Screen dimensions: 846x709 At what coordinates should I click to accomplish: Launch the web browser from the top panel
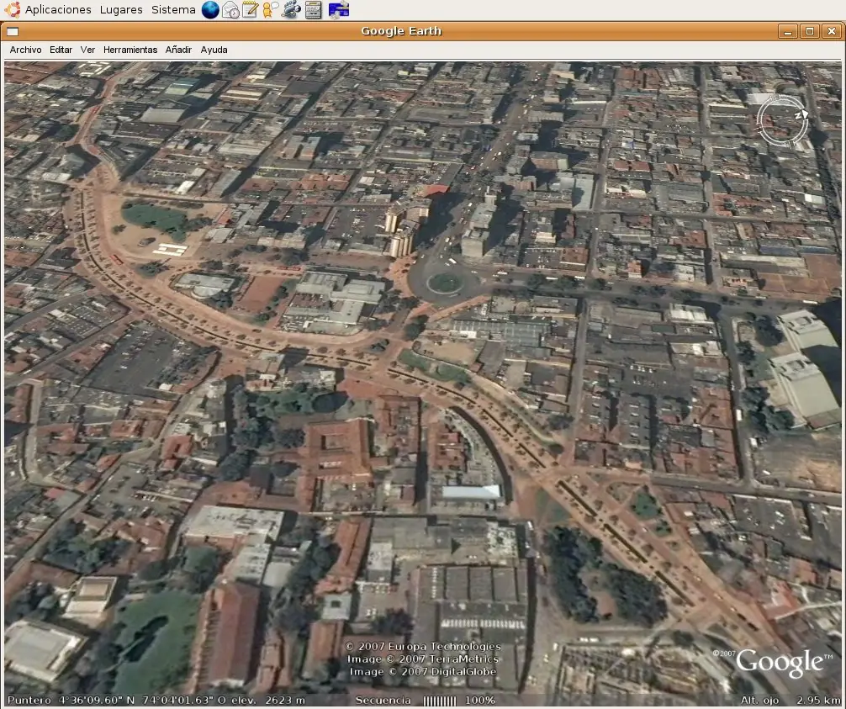pyautogui.click(x=209, y=10)
